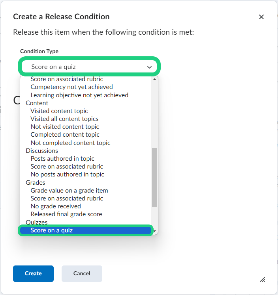Select 'Learning objective not yet achieved'
The height and width of the screenshot is (295, 278).
pyautogui.click(x=79, y=95)
